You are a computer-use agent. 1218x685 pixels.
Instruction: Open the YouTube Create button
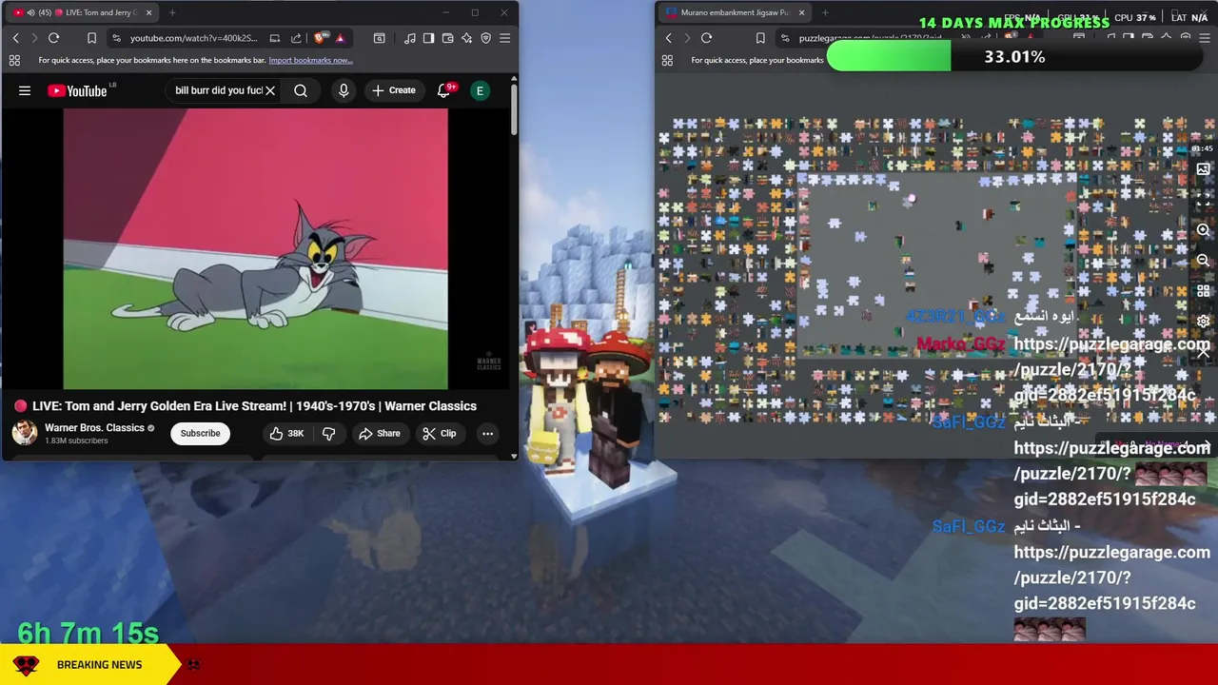[394, 90]
